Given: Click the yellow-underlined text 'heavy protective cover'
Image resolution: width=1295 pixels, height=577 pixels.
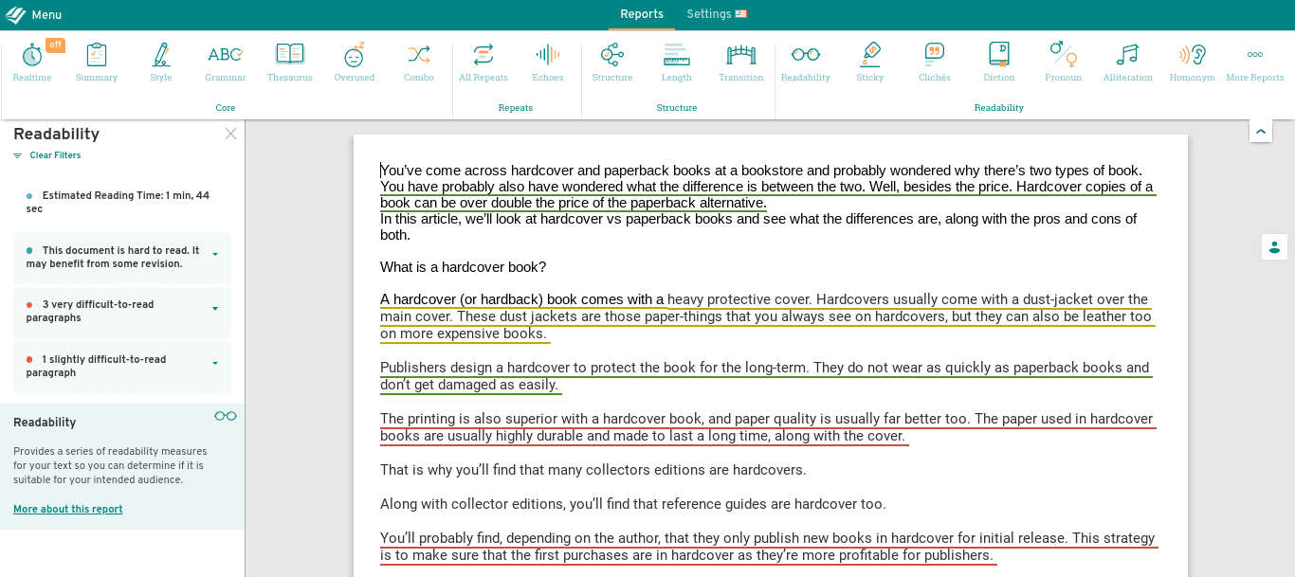Looking at the screenshot, I should [x=739, y=299].
